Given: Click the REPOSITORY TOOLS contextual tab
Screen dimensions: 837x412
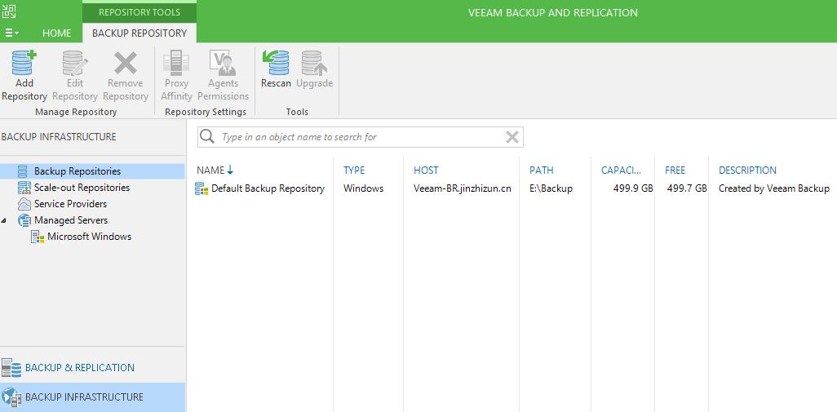Looking at the screenshot, I should click(139, 12).
